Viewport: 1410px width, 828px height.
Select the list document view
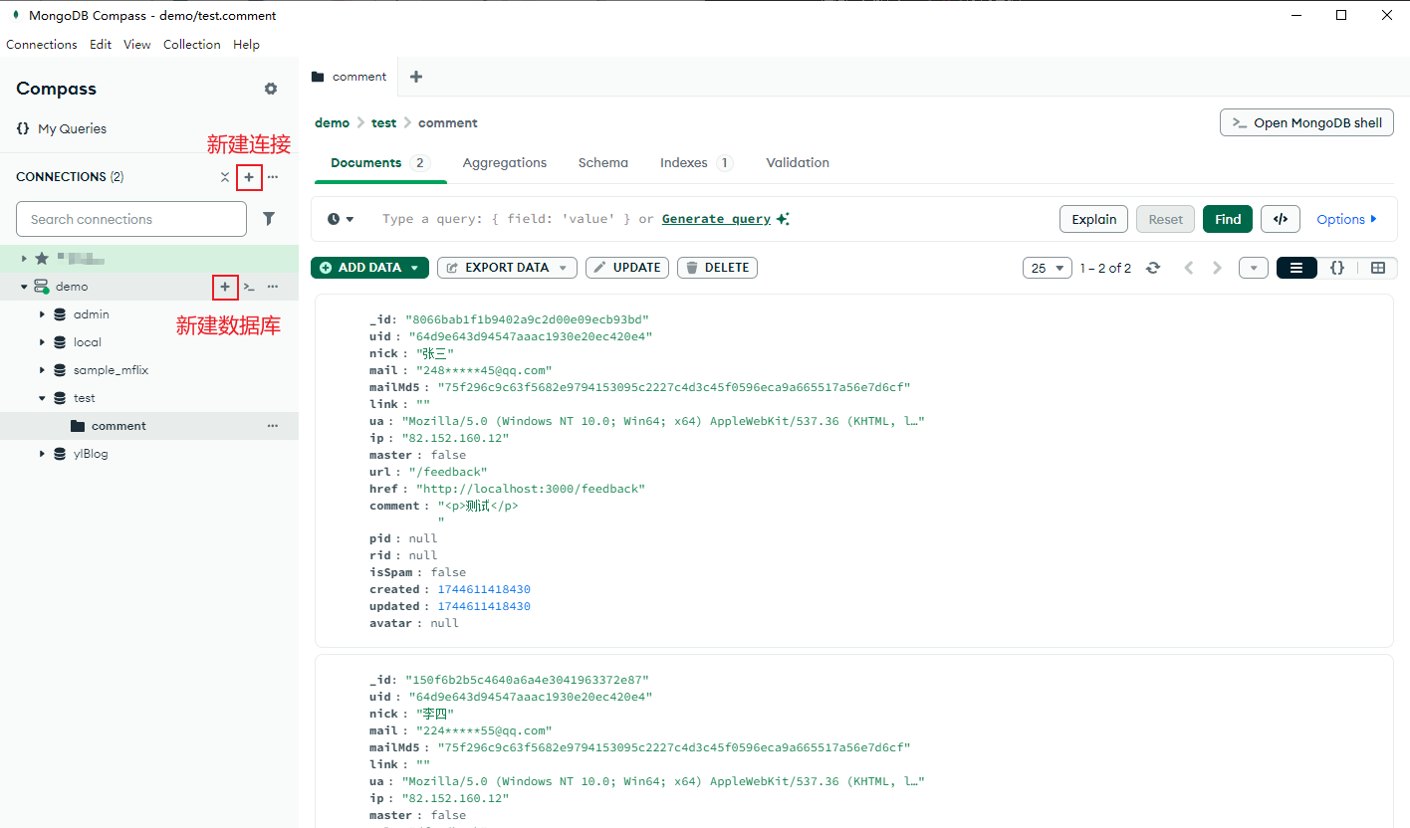pyautogui.click(x=1296, y=268)
